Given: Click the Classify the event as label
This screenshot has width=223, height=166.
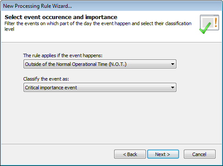Looking at the screenshot, I should tap(46, 79).
